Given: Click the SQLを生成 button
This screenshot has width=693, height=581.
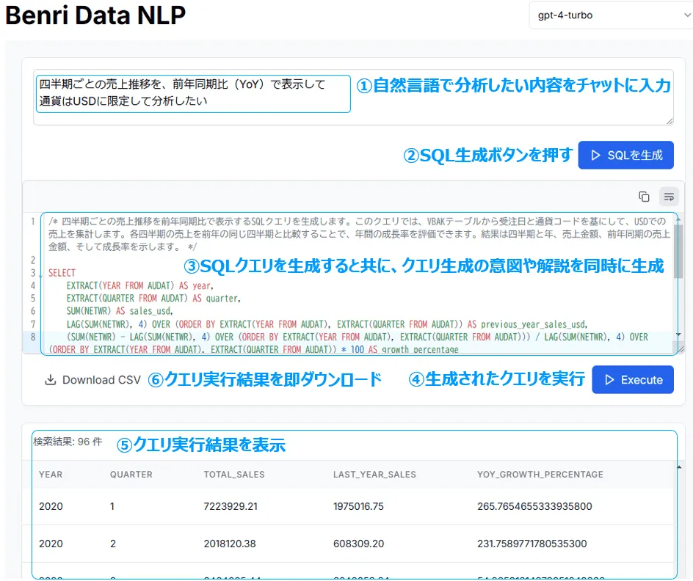Looking at the screenshot, I should 625,155.
